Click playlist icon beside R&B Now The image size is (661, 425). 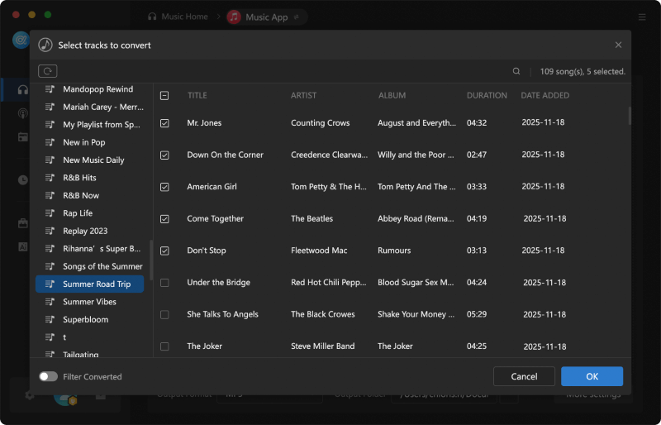[x=50, y=195]
